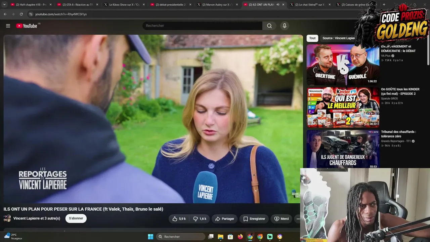The width and height of the screenshot is (430, 242).
Task: View site information icon in address bar
Action: click(x=31, y=14)
